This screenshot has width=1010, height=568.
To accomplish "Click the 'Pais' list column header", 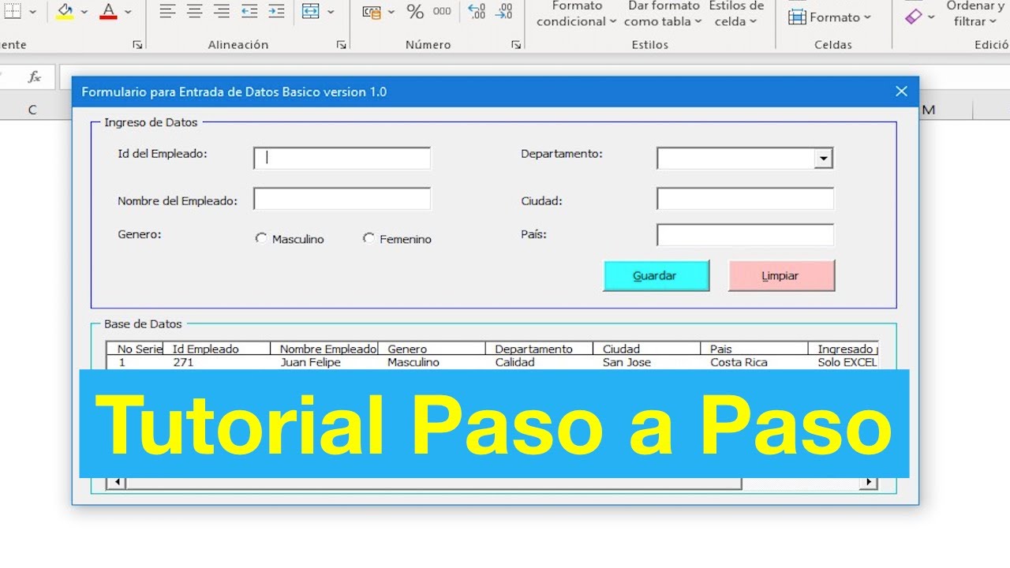I will tap(754, 349).
